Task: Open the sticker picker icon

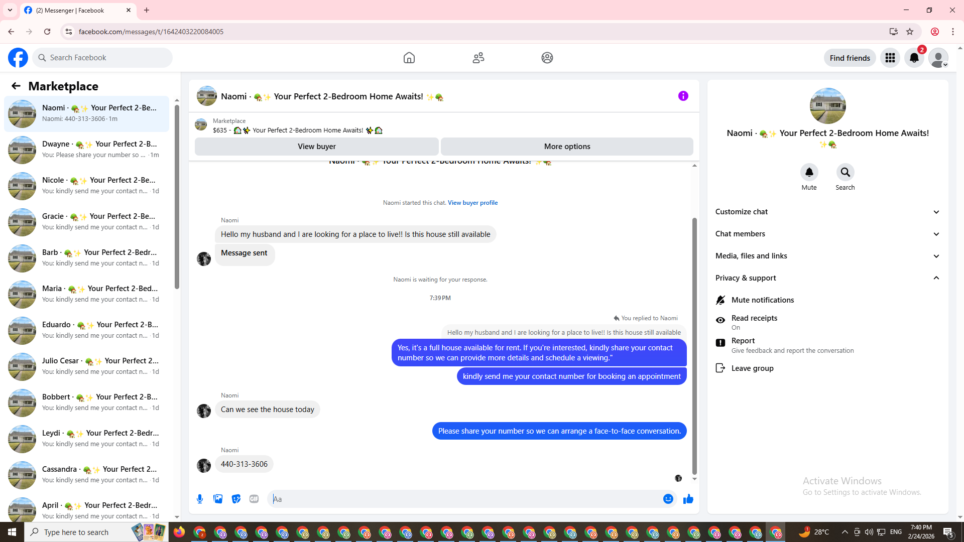Action: (x=236, y=499)
